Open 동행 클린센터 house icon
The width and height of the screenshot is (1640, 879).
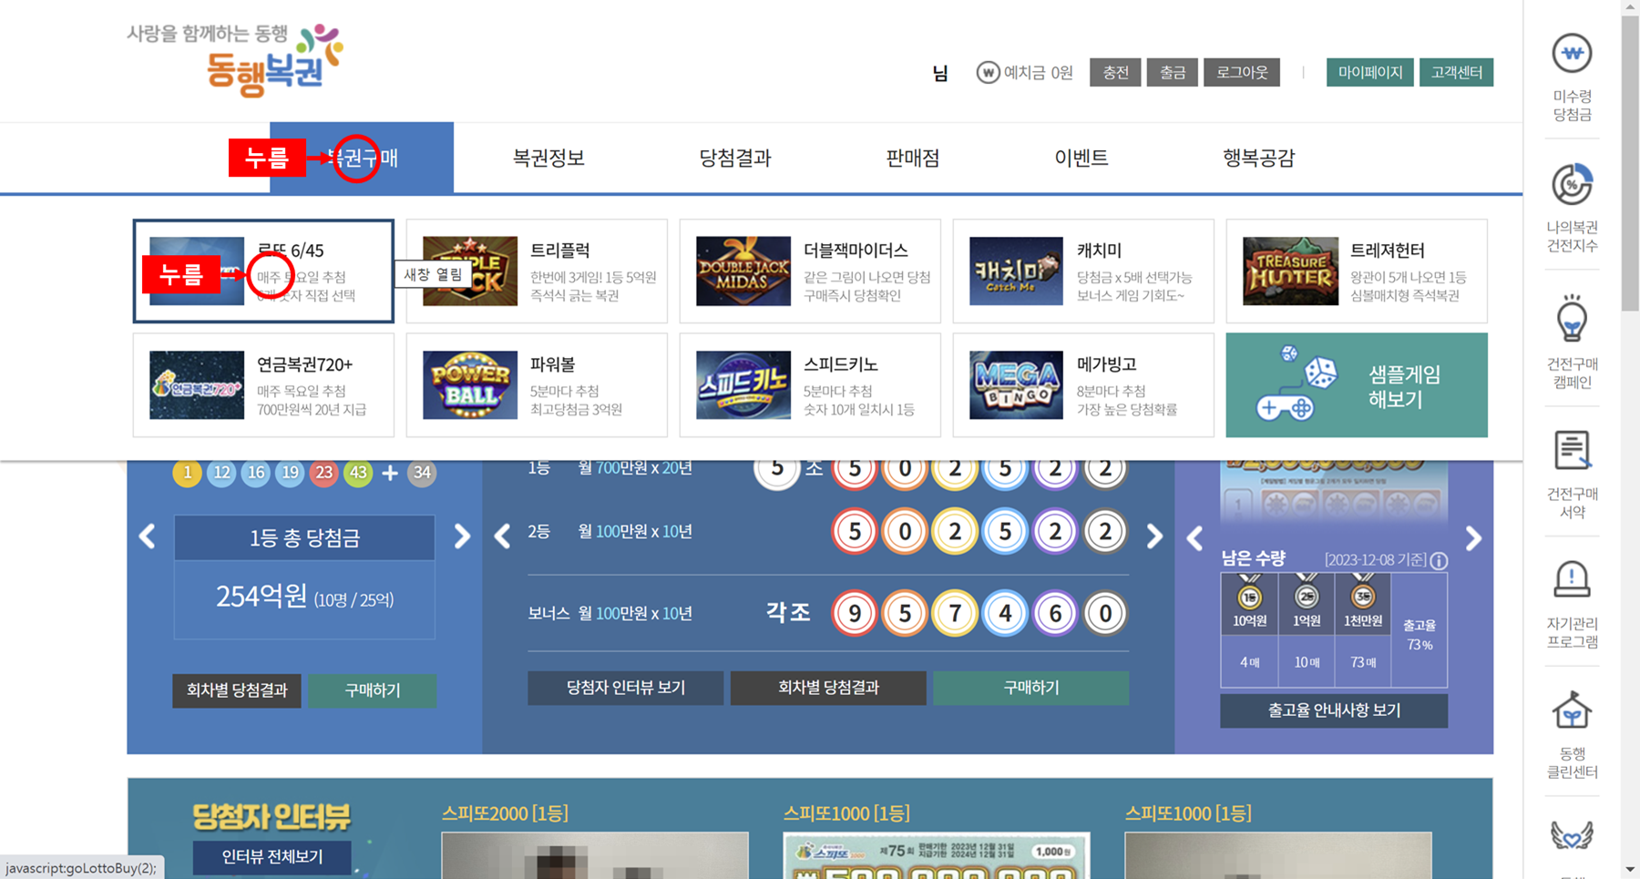pos(1572,710)
